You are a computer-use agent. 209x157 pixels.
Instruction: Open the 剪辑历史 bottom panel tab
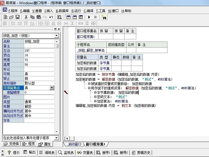tap(141, 153)
